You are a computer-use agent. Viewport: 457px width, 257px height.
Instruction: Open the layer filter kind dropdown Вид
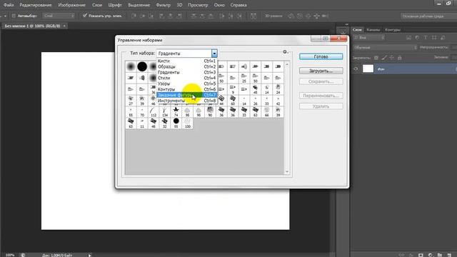[369, 38]
